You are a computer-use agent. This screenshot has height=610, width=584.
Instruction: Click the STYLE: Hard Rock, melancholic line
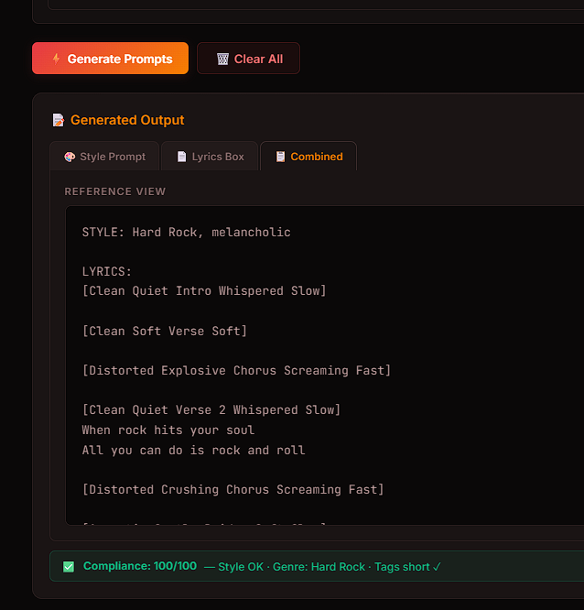(186, 233)
